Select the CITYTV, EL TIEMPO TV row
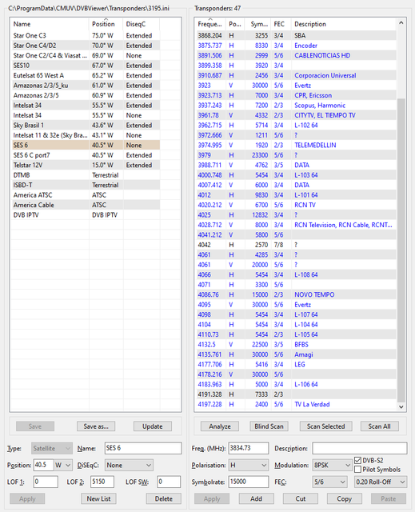The height and width of the screenshot is (512, 415). [296, 115]
